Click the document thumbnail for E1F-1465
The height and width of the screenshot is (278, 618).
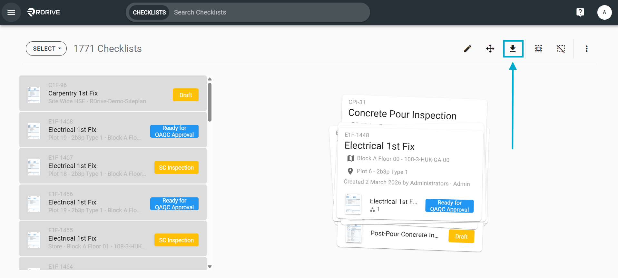click(34, 240)
